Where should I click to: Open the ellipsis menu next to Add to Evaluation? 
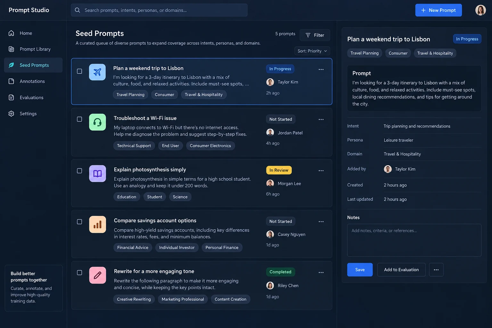click(x=436, y=270)
